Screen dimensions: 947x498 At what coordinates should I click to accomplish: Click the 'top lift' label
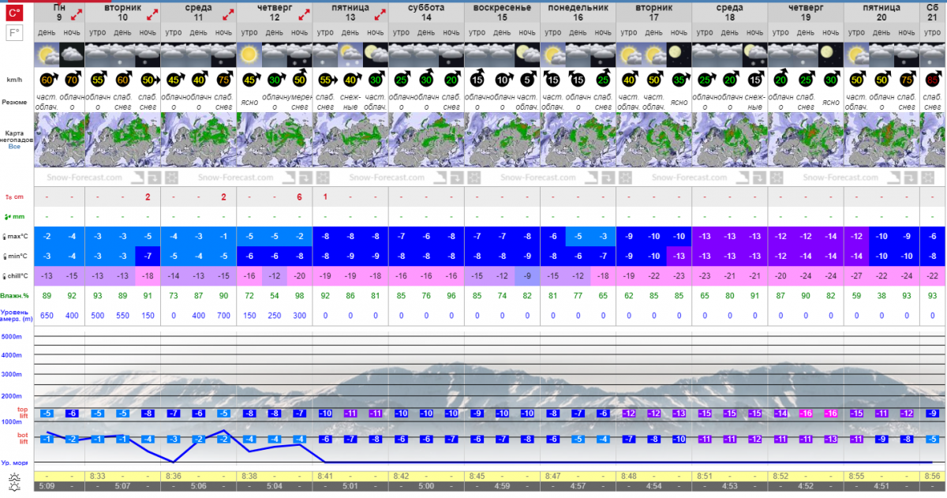[22, 412]
